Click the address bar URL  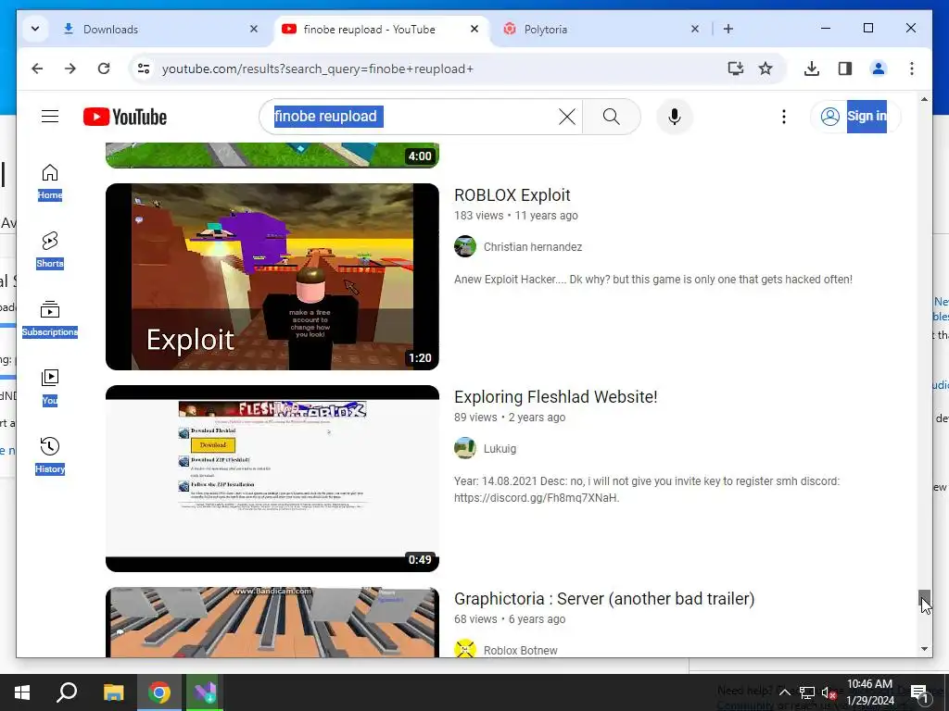click(x=317, y=69)
